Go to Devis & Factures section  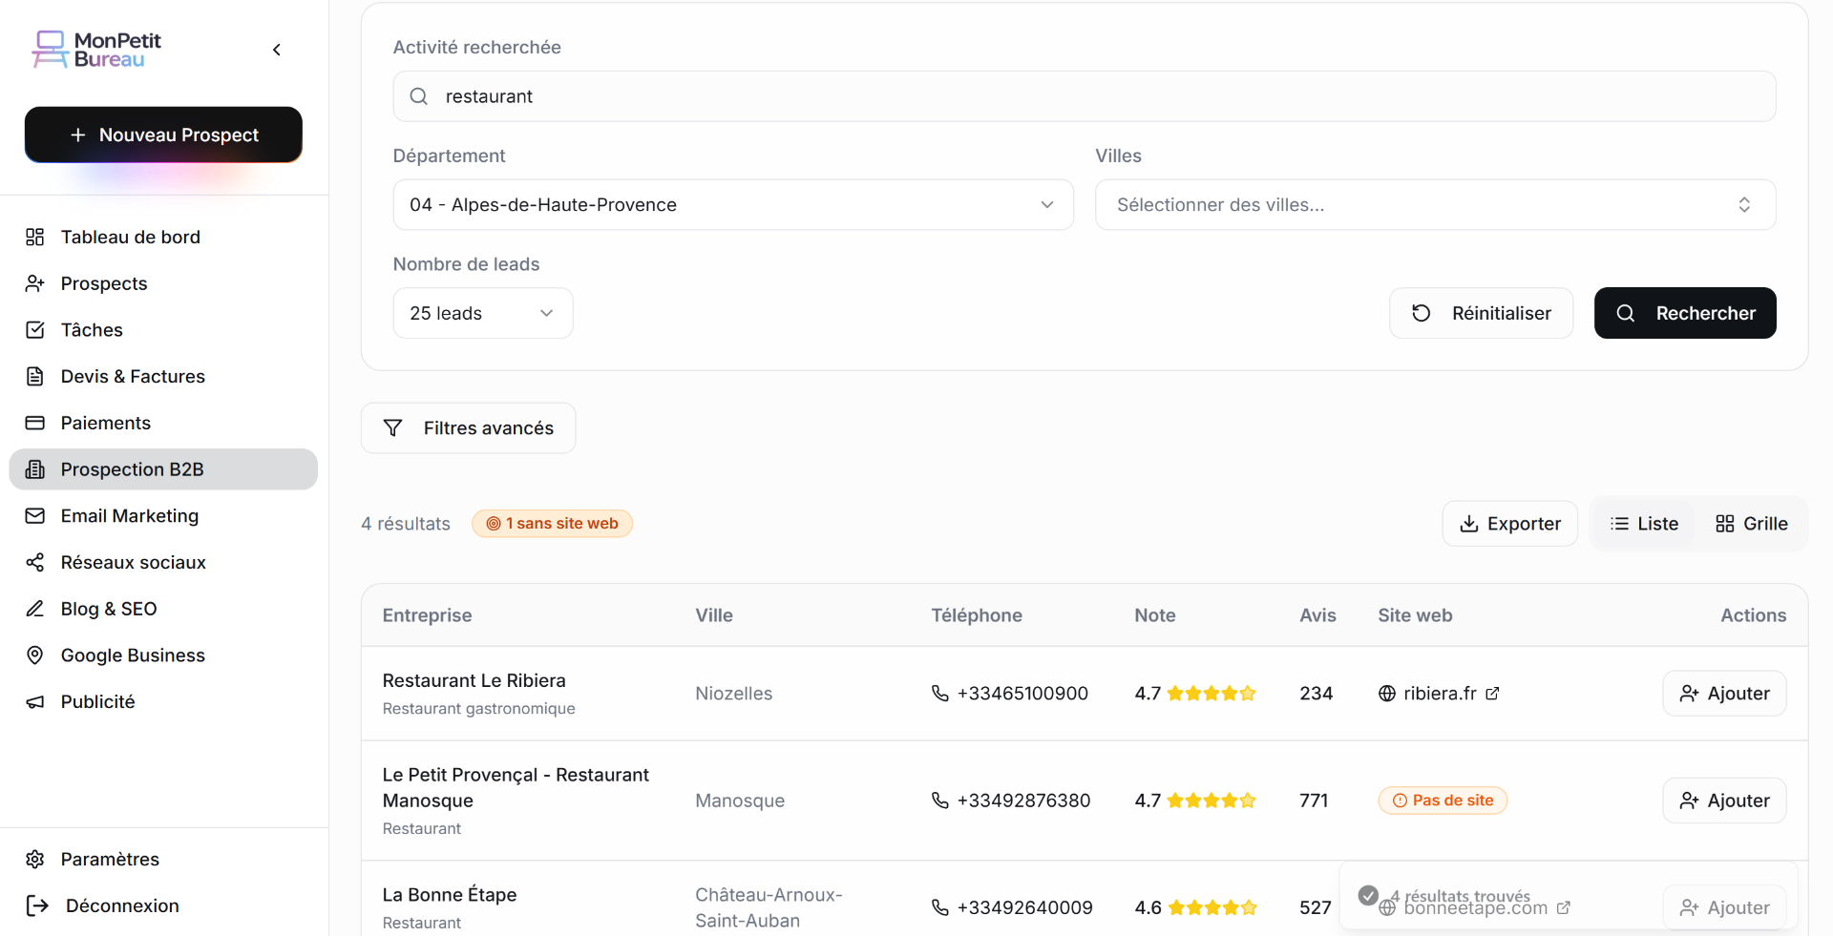coord(133,377)
